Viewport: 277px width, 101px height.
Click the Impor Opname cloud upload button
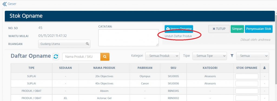pos(179,29)
